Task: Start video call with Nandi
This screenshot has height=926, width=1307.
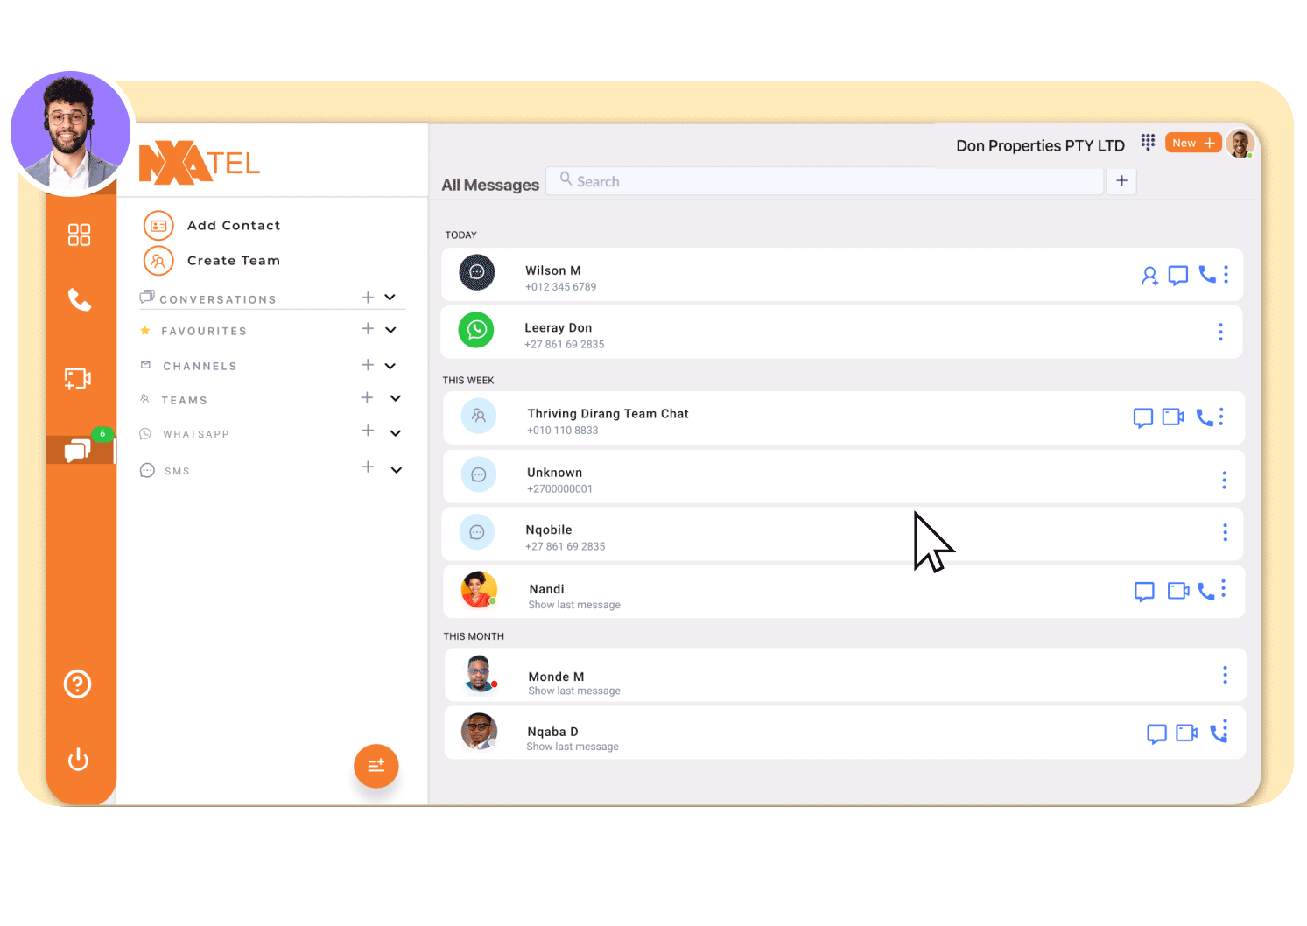Action: pos(1178,591)
